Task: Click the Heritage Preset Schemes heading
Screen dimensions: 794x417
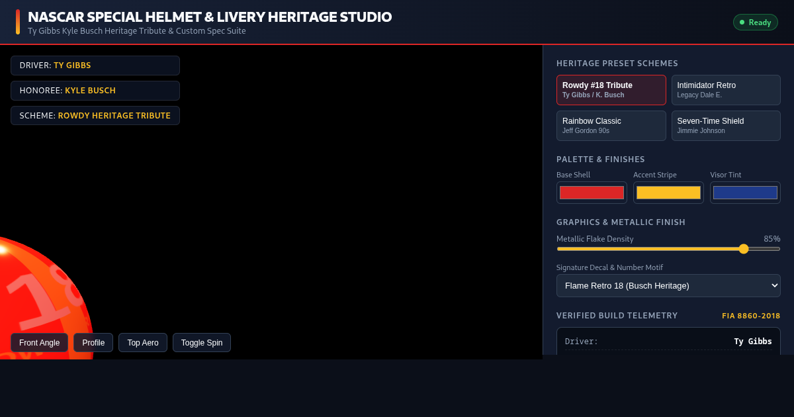Action: pos(617,64)
